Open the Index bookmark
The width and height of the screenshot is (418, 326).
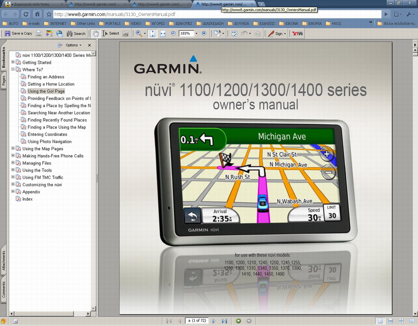28,199
